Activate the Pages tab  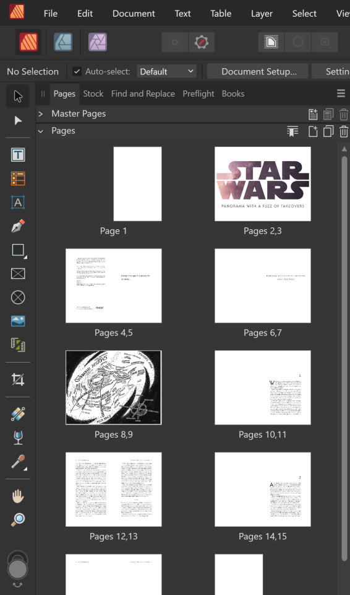click(x=64, y=94)
